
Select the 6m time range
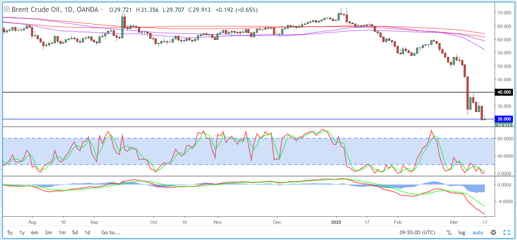[x=35, y=232]
